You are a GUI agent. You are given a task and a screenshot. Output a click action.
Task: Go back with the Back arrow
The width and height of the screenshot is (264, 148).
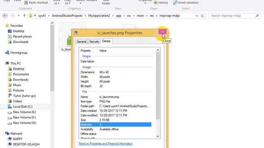click(5, 16)
